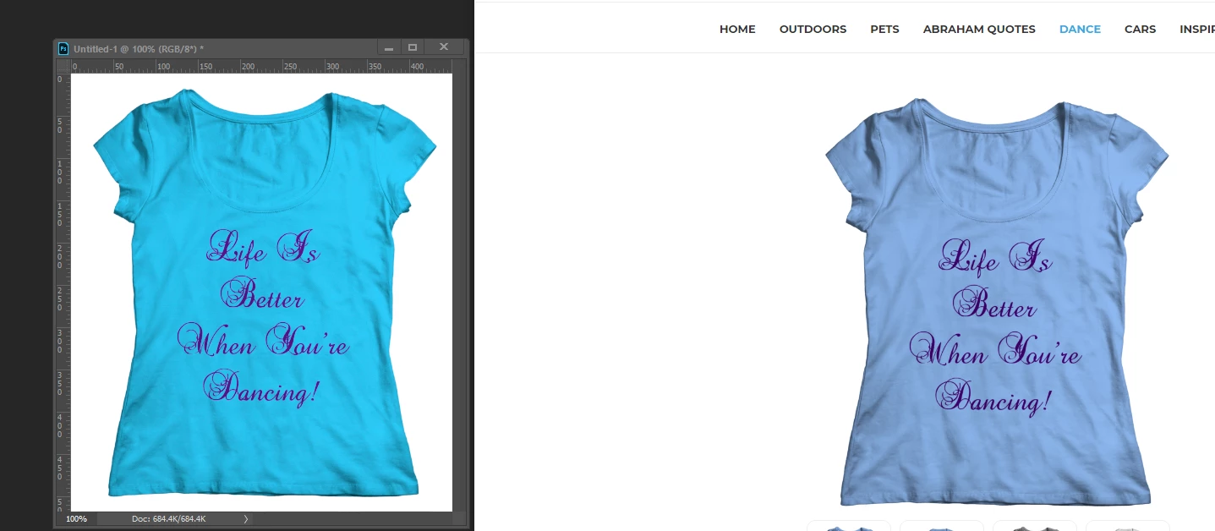
Task: Open the HOME menu on the website
Action: (x=737, y=29)
